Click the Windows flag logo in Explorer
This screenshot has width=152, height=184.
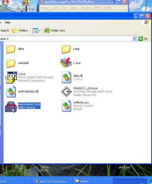[x=146, y=23]
